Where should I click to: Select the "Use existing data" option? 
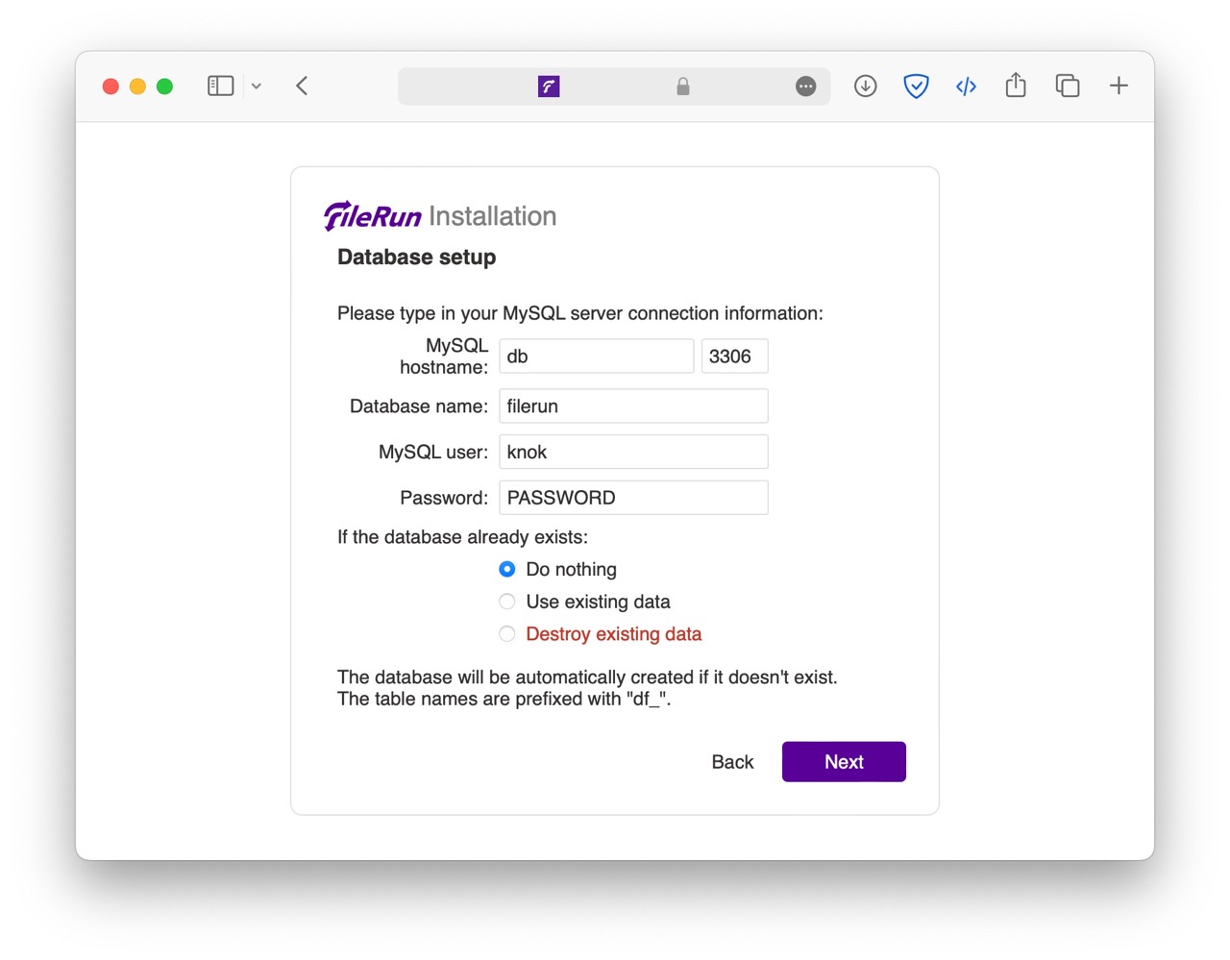(507, 603)
